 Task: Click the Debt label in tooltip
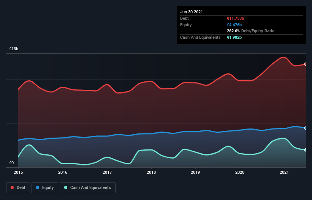[x=184, y=18]
